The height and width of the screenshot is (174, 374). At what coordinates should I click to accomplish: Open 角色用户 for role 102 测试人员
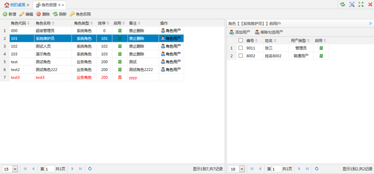(x=171, y=46)
